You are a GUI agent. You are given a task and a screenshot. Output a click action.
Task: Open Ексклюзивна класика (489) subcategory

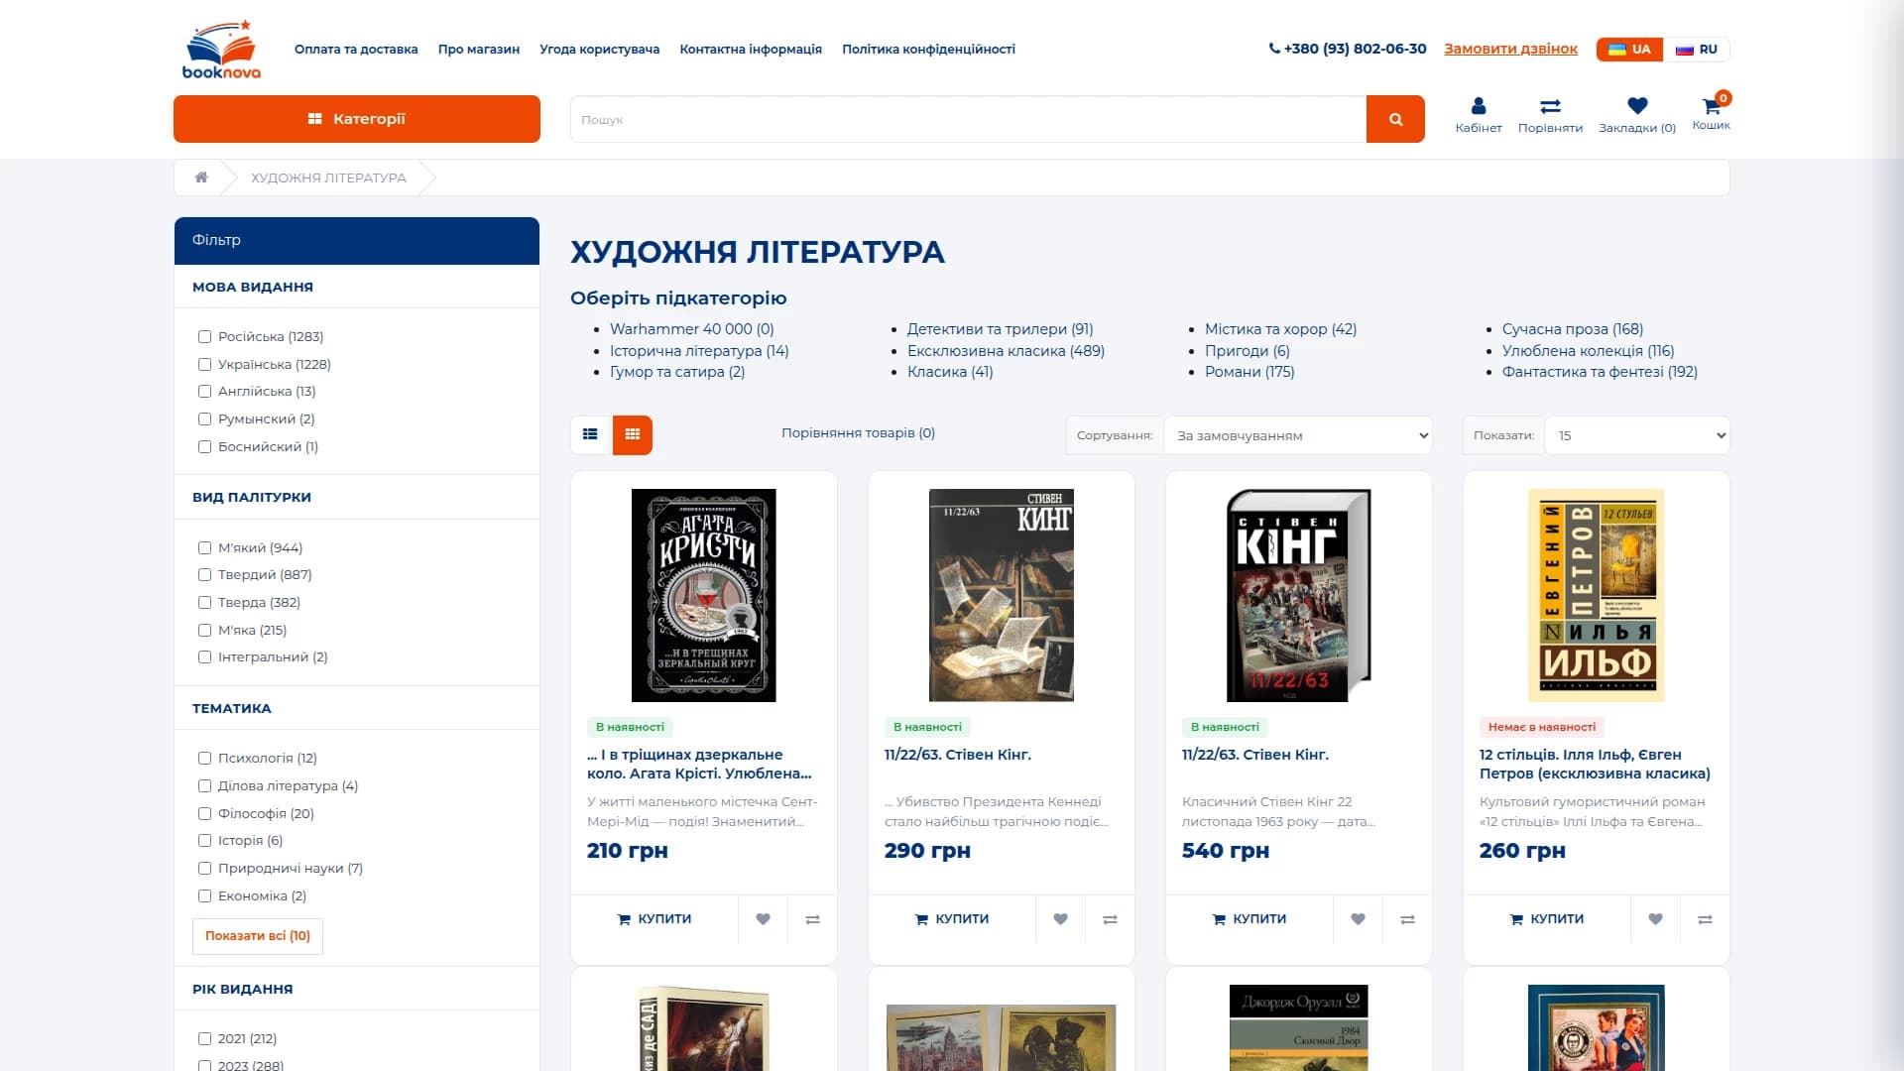click(x=1006, y=351)
